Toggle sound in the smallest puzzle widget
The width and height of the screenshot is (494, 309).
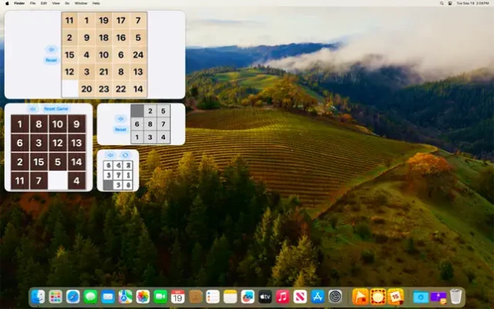pos(110,155)
